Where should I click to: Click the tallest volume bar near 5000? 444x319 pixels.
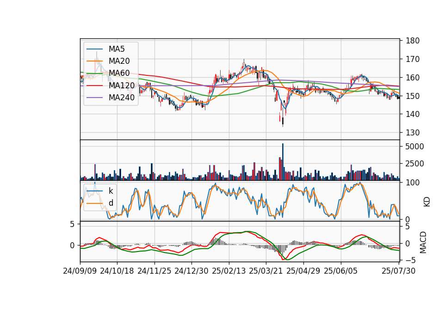tap(283, 162)
